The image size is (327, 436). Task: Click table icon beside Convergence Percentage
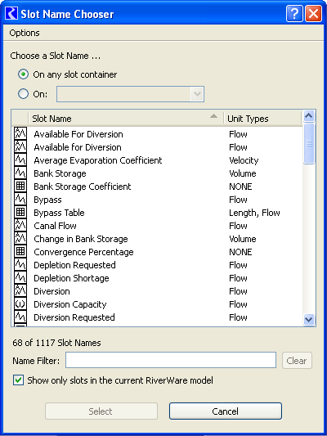point(20,252)
